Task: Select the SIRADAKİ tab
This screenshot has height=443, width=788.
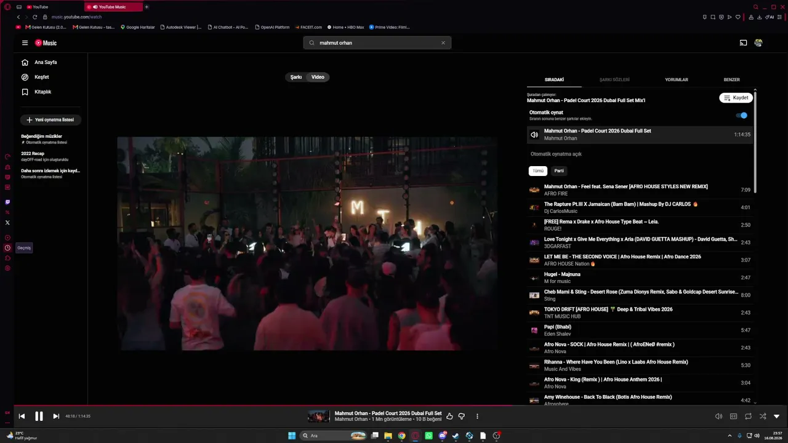Action: (x=554, y=80)
